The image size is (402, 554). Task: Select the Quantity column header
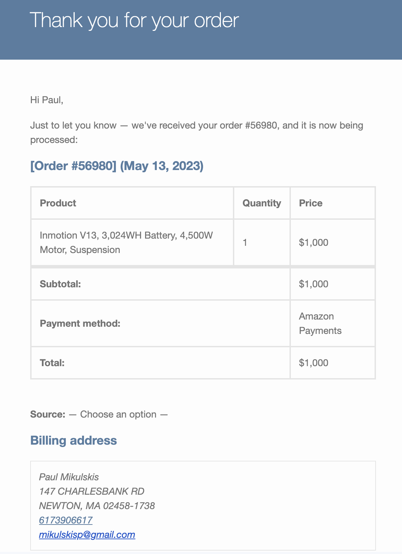(261, 203)
